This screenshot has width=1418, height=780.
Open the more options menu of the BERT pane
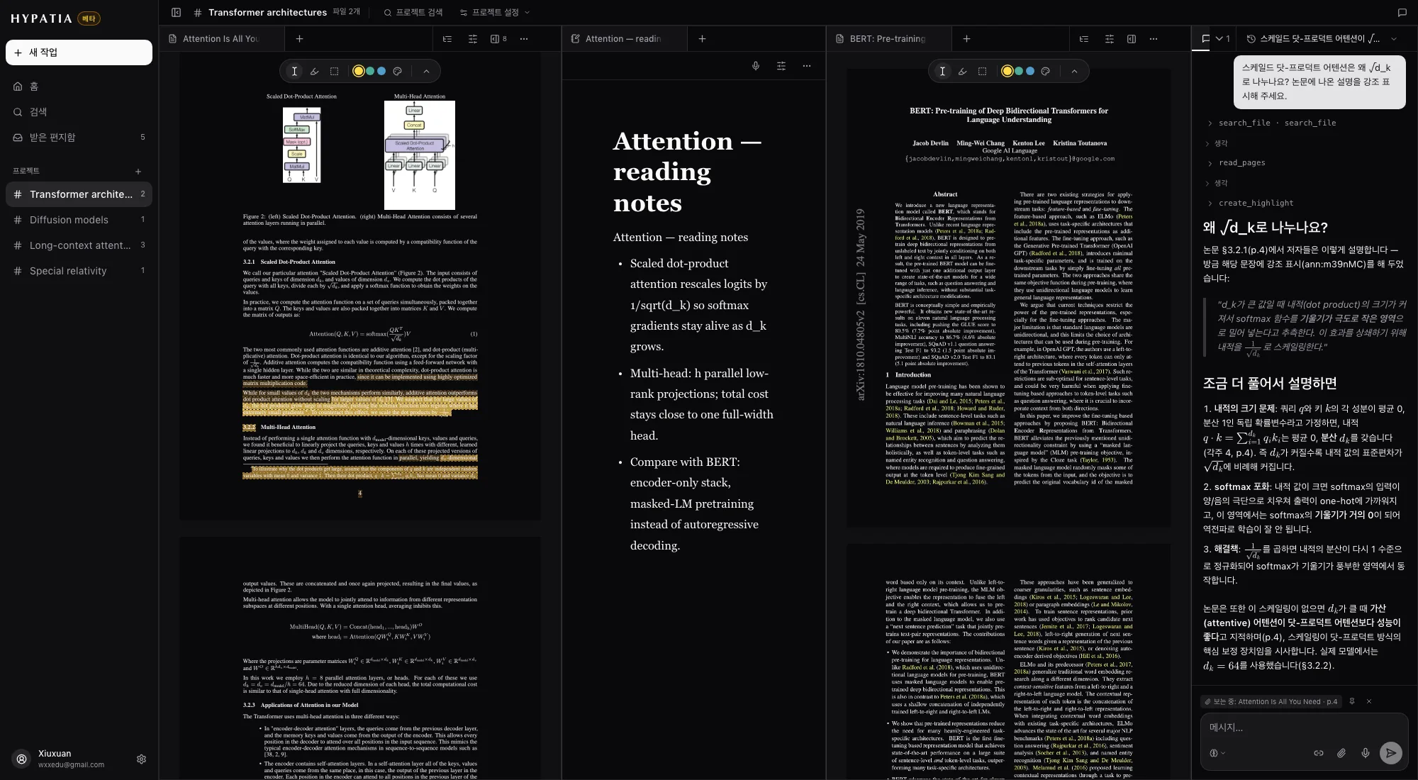click(1154, 39)
